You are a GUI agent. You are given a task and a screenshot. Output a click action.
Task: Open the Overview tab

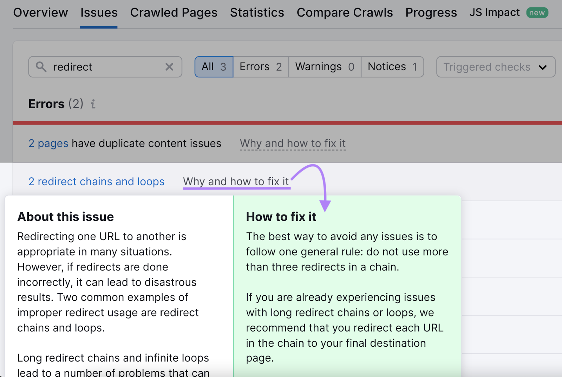tap(40, 13)
